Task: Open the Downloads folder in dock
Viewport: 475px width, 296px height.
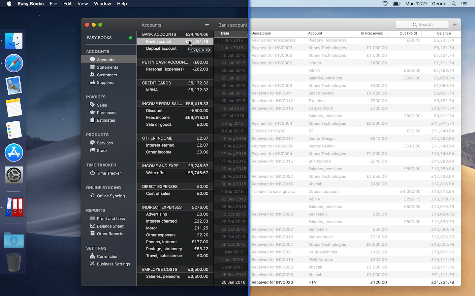Action: pos(14,240)
